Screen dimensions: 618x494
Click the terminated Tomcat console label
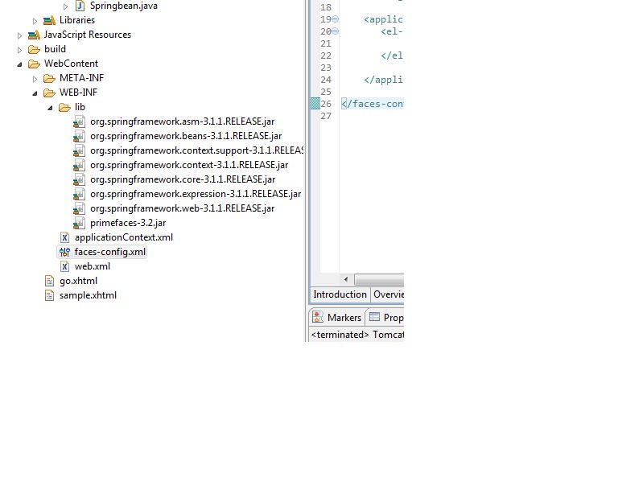click(x=357, y=335)
